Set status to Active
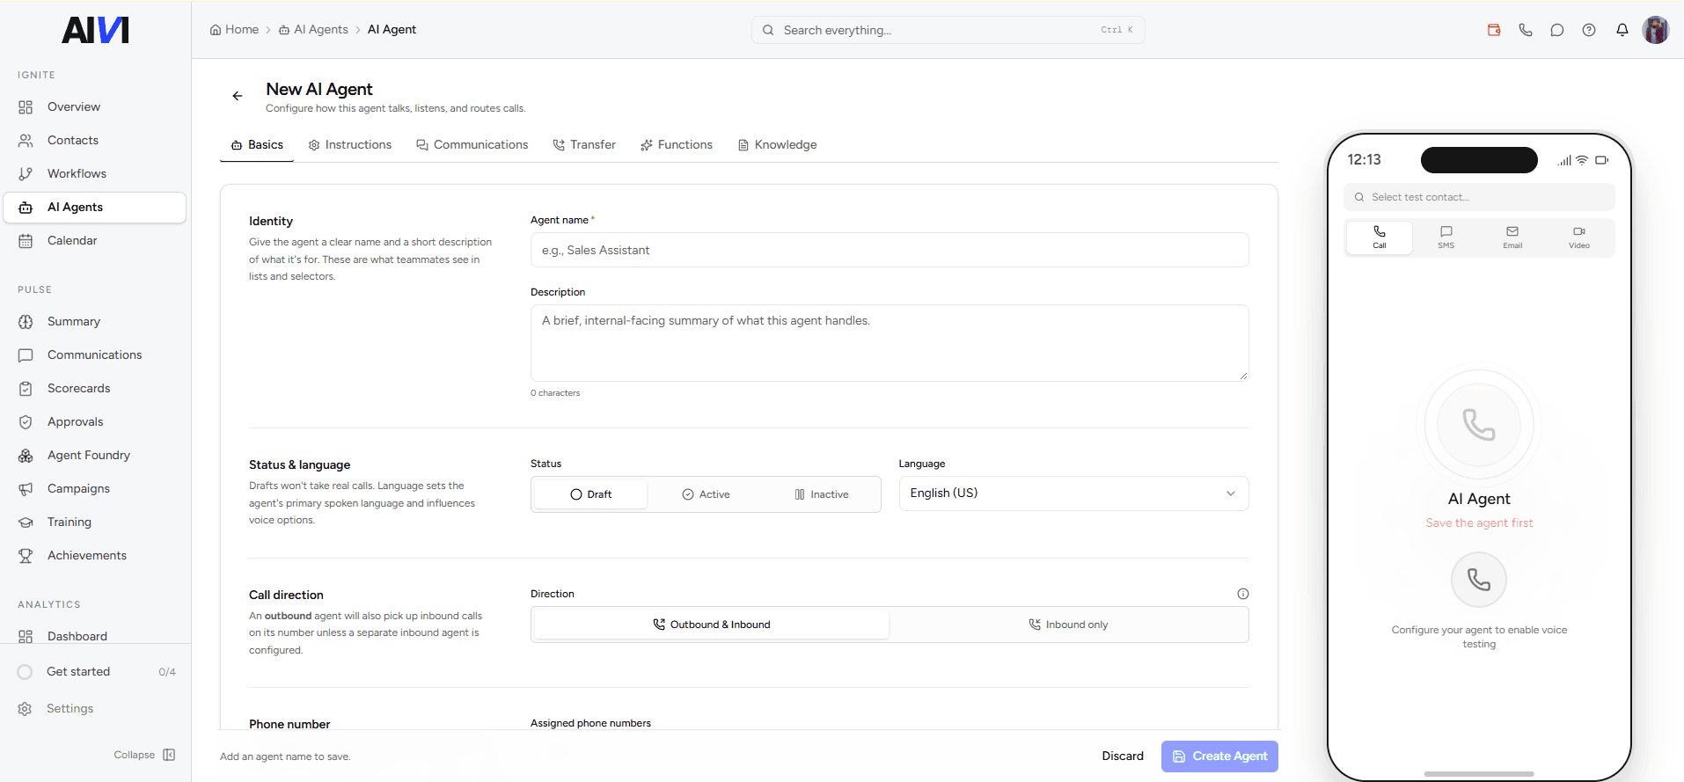Viewport: 1684px width, 782px height. tap(706, 494)
